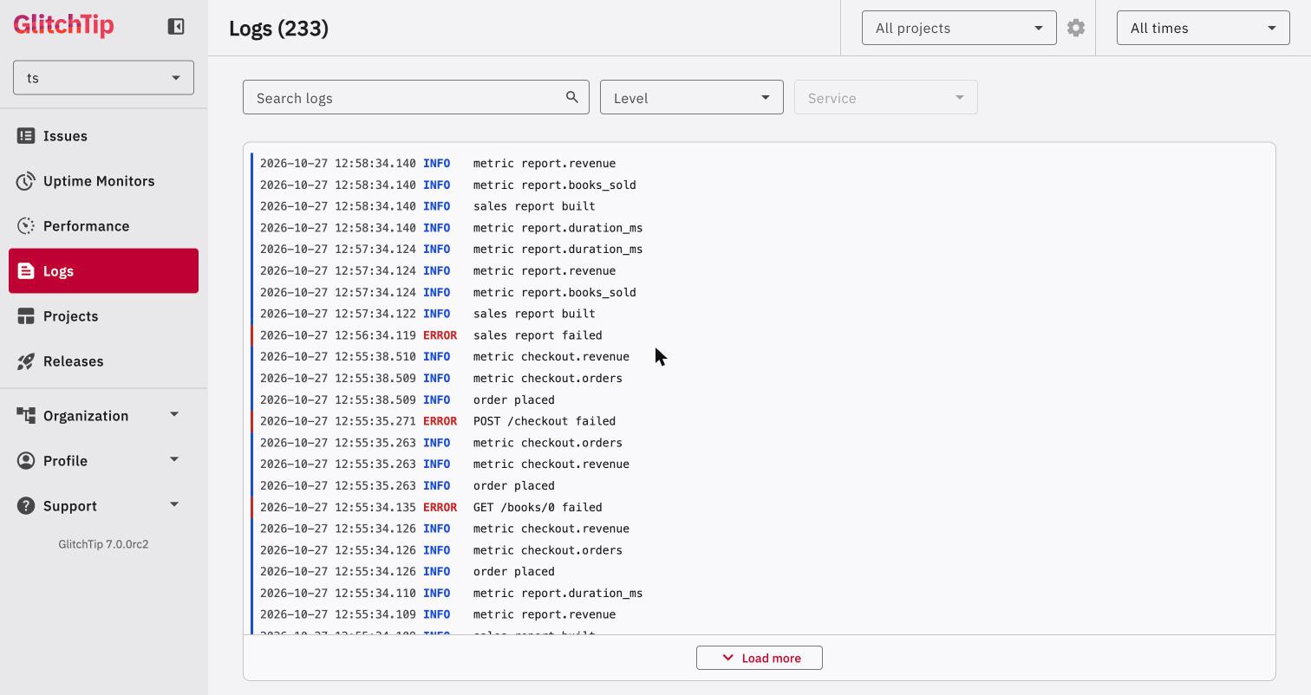Expand the Support menu arrow
This screenshot has width=1311, height=695.
click(174, 505)
